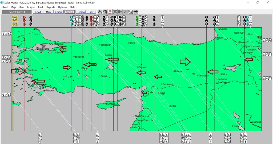Select the red hand pan tool
This screenshot has width=273, height=144.
click(110, 12)
